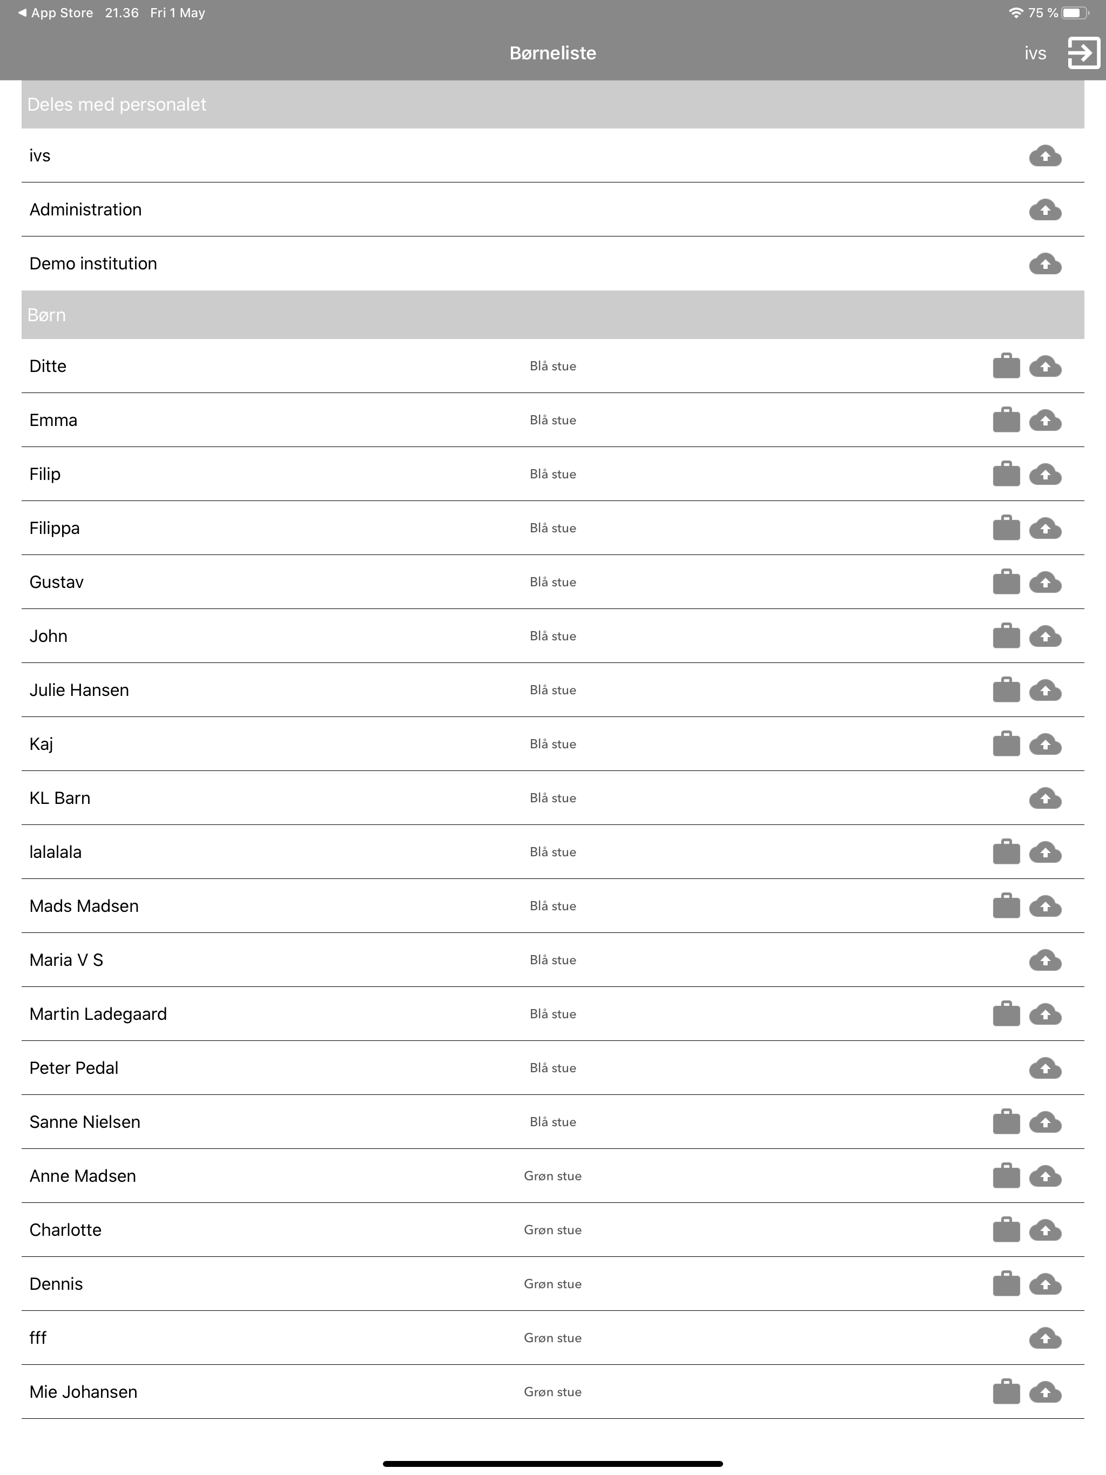Select Gustav in the children list

point(552,582)
